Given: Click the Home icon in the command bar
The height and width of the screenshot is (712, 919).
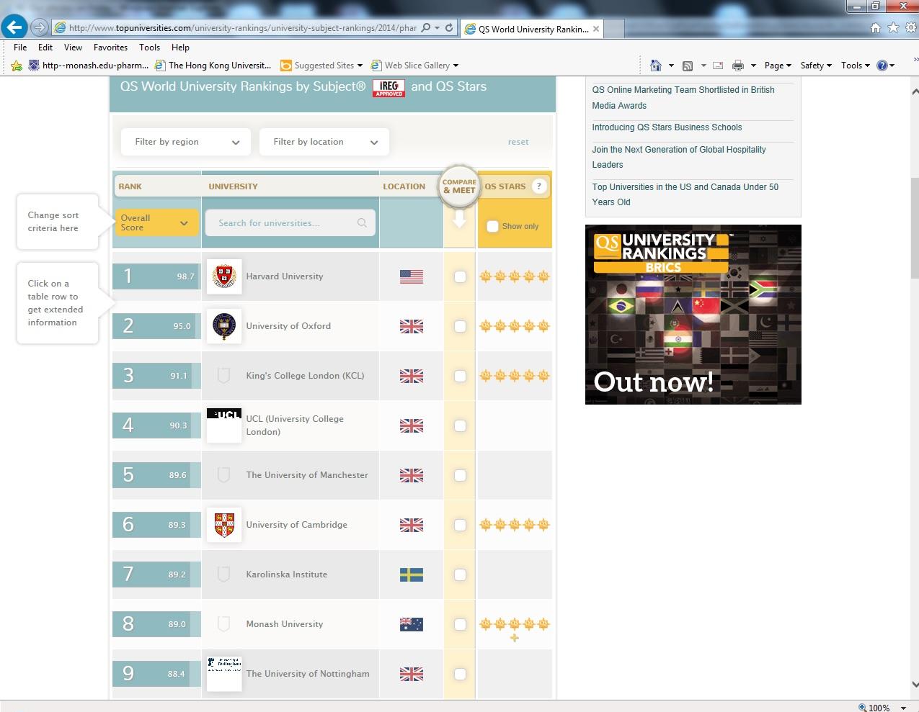Looking at the screenshot, I should point(655,66).
